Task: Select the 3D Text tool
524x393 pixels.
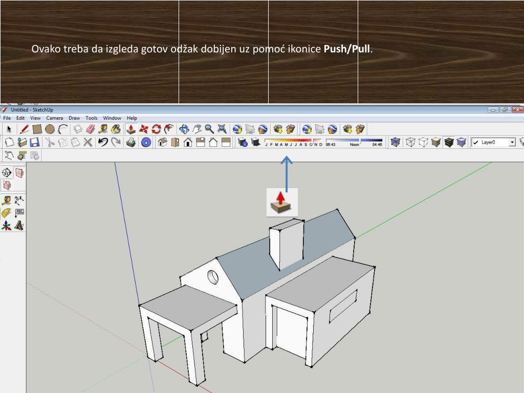Action: point(19,226)
